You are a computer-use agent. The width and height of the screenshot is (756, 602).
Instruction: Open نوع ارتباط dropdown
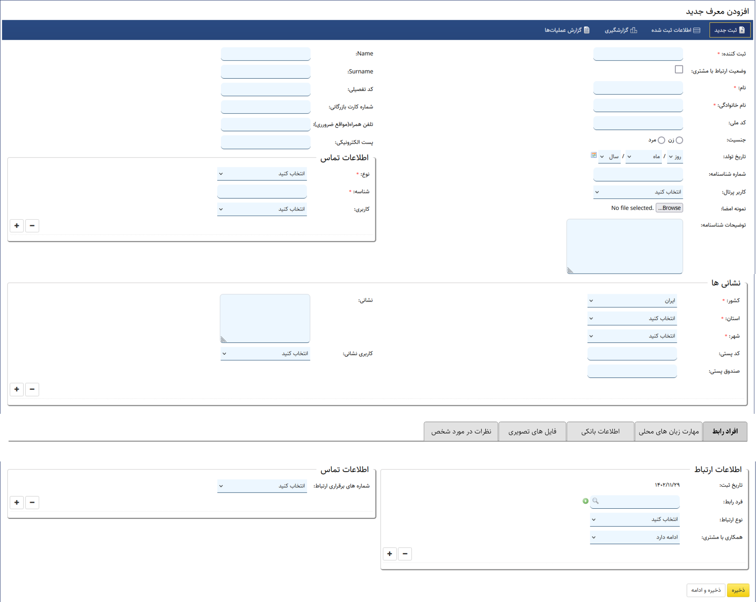(x=635, y=519)
